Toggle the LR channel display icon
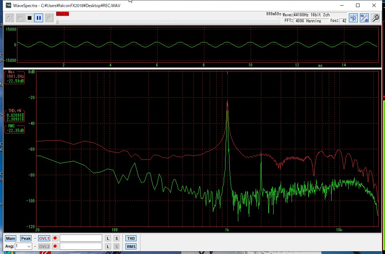This screenshot has width=385, height=254. click(353, 18)
